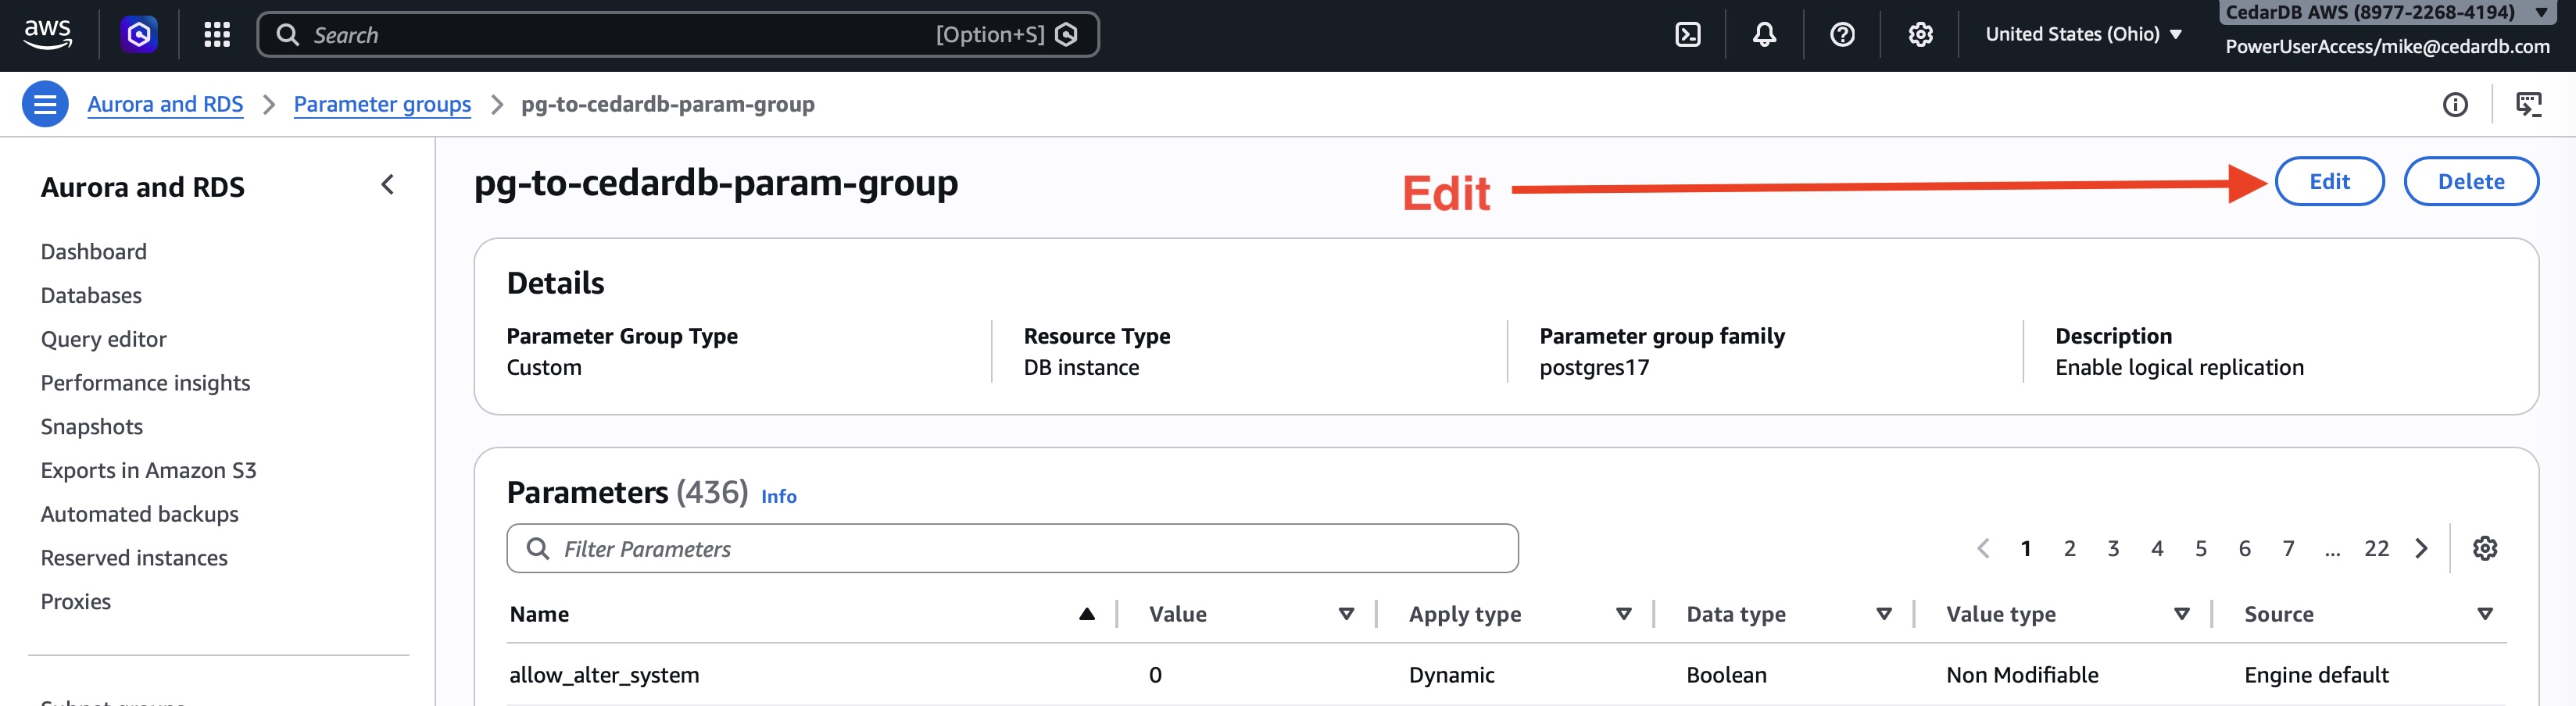The height and width of the screenshot is (706, 2576).
Task: Open the Help menu icon
Action: 1843,34
